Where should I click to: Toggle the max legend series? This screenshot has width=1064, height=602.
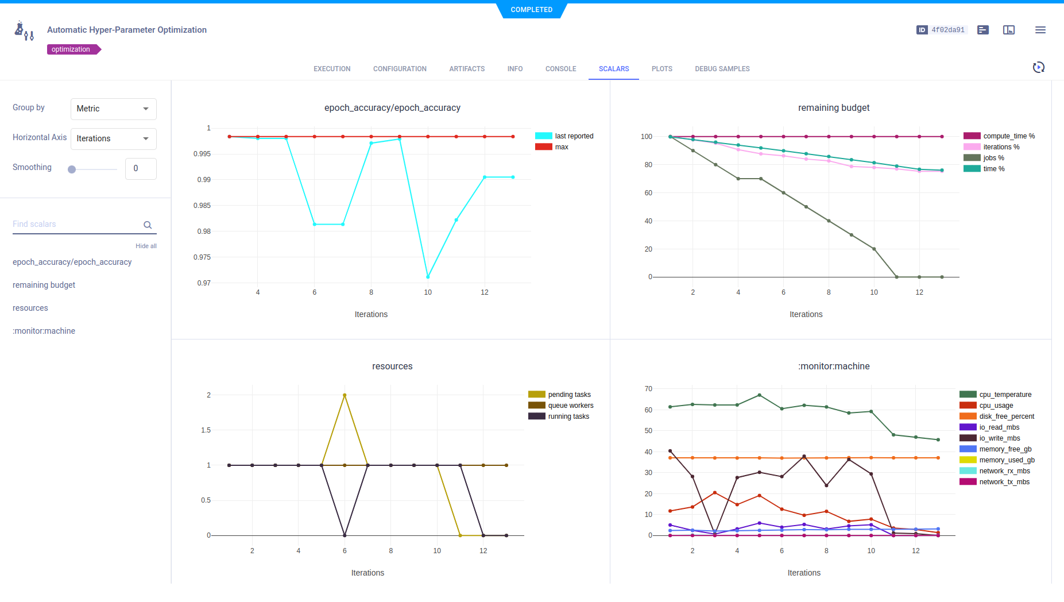point(552,147)
